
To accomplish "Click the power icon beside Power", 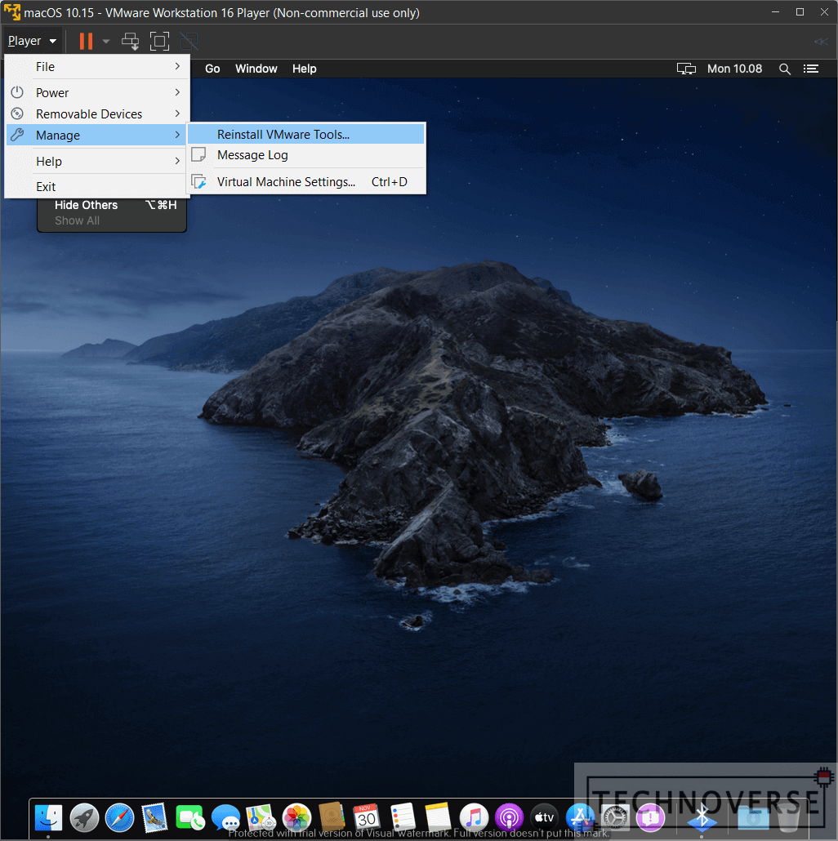I will click(17, 92).
